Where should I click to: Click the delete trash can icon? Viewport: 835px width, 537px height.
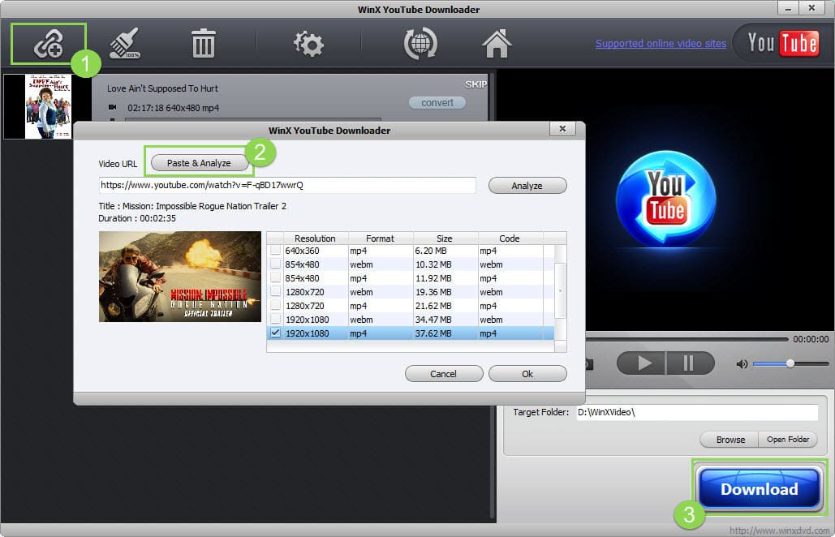pyautogui.click(x=203, y=44)
